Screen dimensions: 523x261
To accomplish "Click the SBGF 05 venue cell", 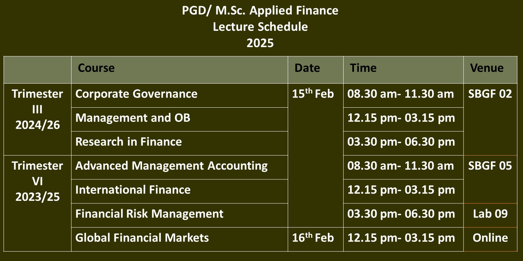I will coord(490,179).
